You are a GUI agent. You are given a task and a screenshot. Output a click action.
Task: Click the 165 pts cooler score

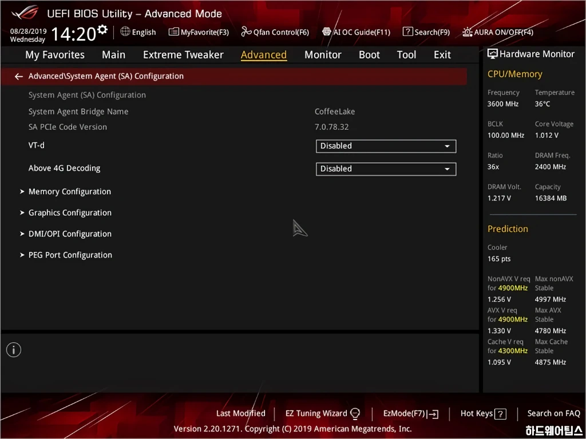tap(498, 259)
